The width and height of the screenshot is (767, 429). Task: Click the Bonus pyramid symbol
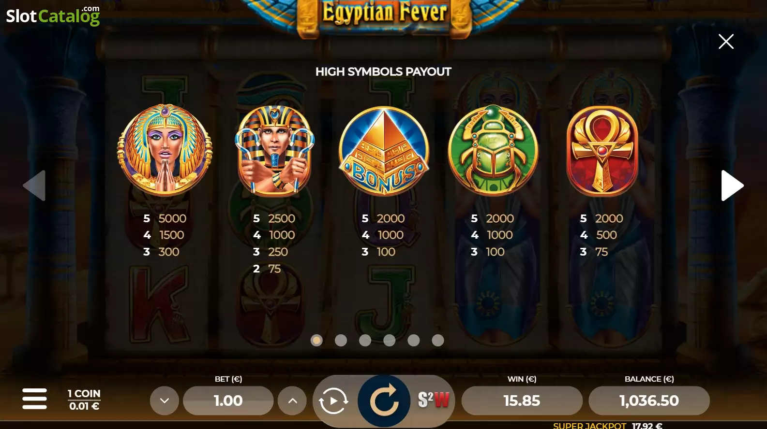point(384,151)
